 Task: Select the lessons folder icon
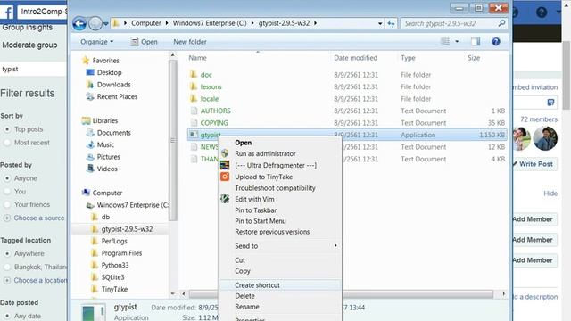[x=194, y=86]
